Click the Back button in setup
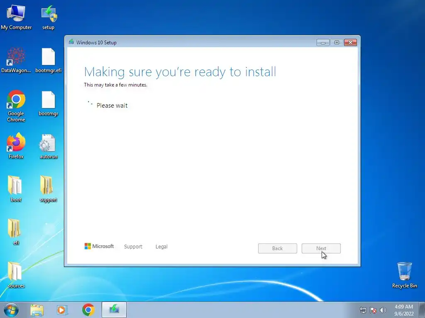This screenshot has height=318, width=425. [x=278, y=248]
